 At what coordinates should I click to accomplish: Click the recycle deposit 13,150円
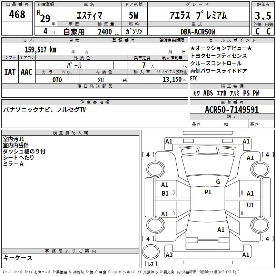(175, 80)
